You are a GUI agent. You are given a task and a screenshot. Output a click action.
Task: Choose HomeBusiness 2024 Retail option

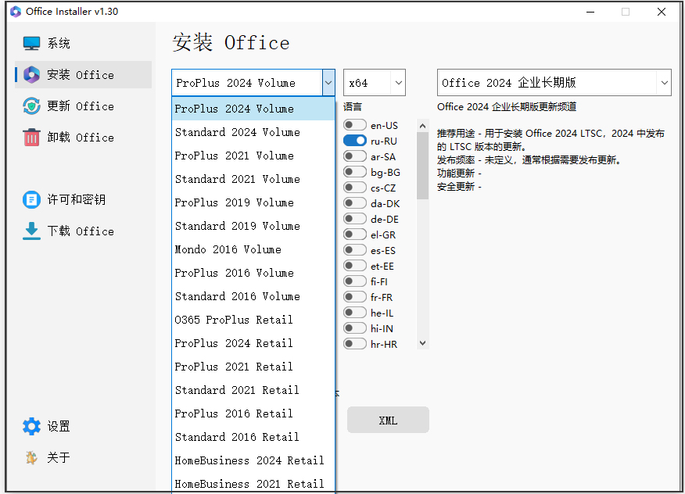(253, 460)
